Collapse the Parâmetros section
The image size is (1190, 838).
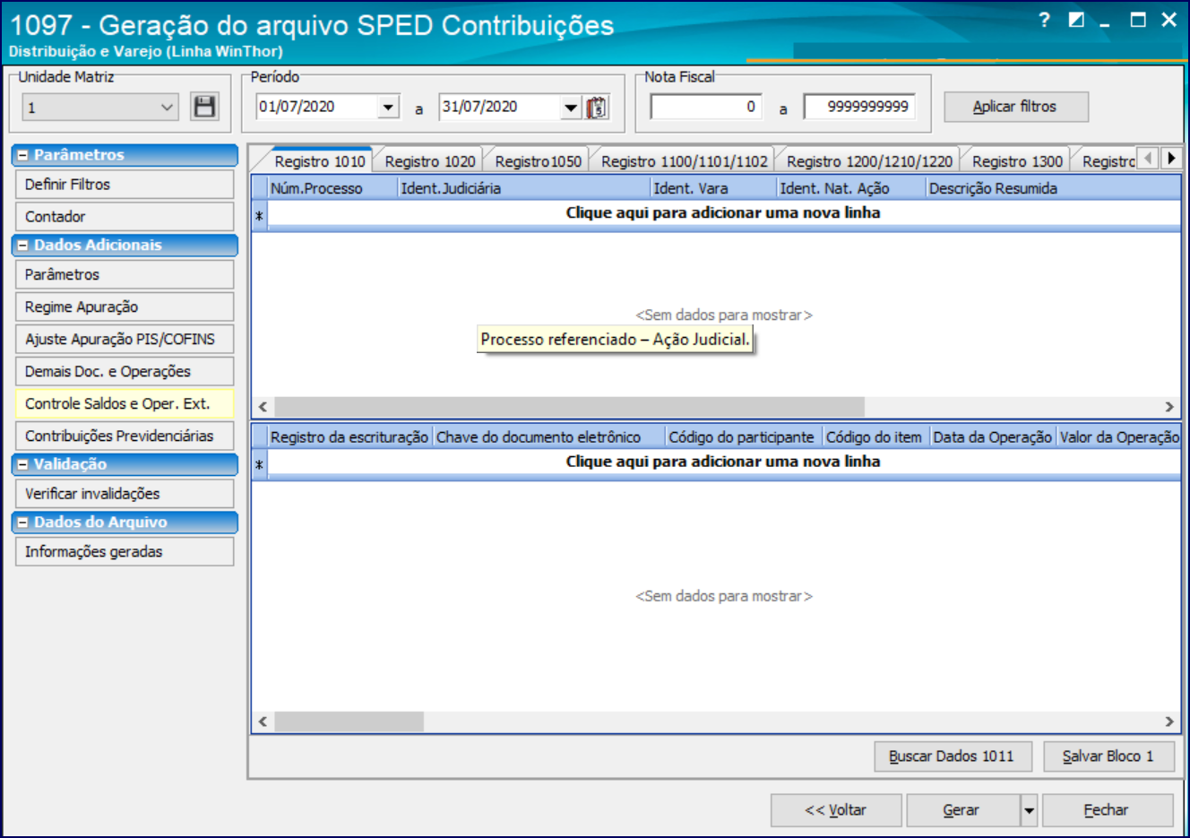coord(23,155)
